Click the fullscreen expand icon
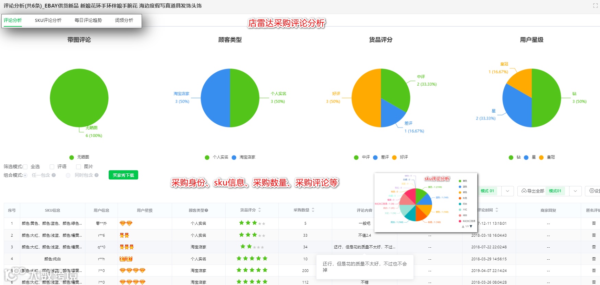The height and width of the screenshot is (285, 600). tap(595, 6)
